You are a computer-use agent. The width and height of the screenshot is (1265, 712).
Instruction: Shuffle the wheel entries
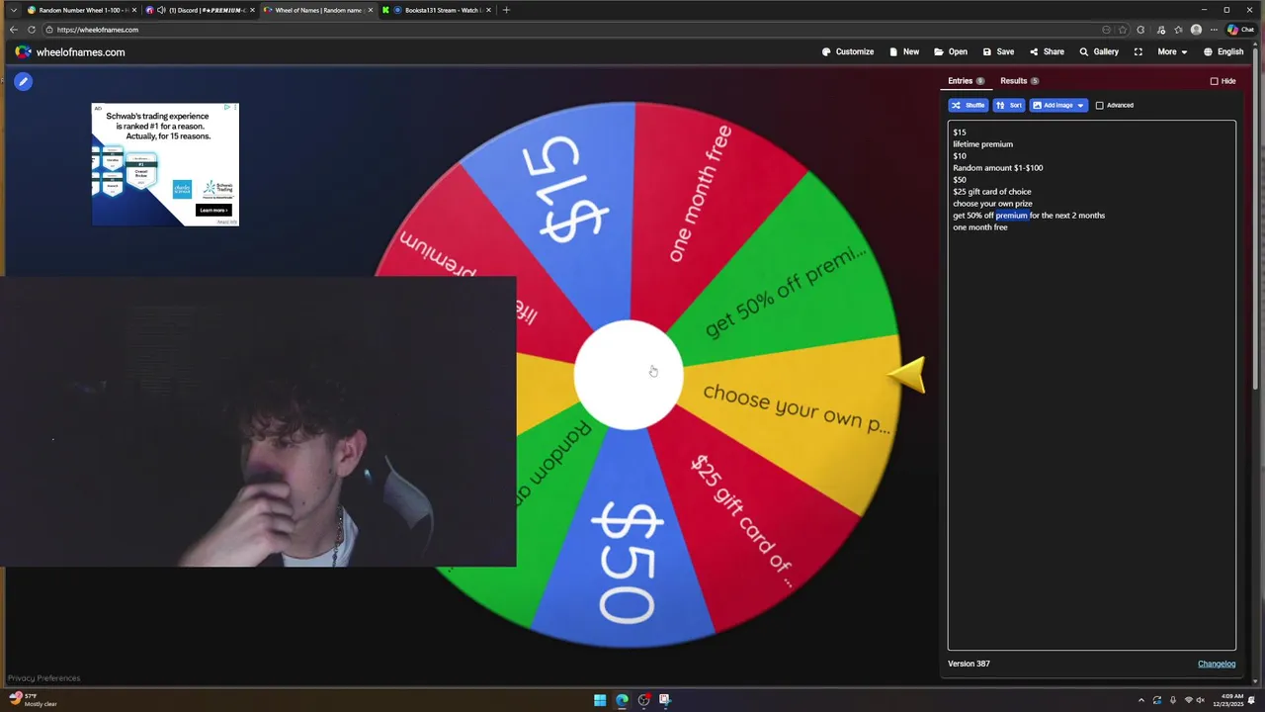tap(968, 105)
